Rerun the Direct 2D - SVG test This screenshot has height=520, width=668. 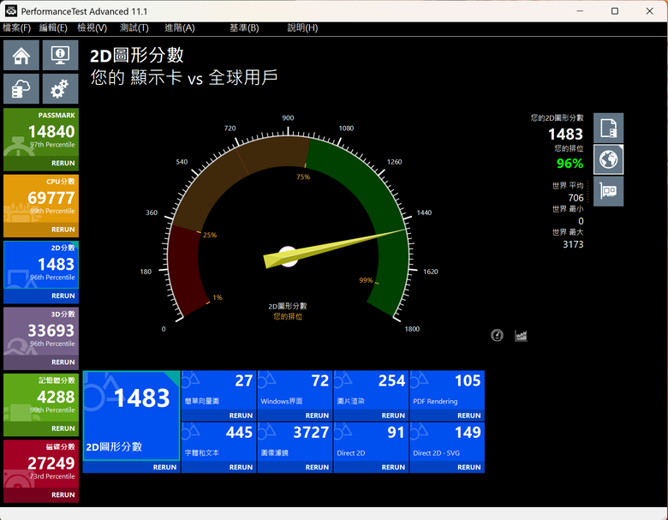(469, 468)
